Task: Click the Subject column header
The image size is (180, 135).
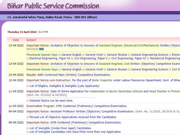Action: point(31,40)
